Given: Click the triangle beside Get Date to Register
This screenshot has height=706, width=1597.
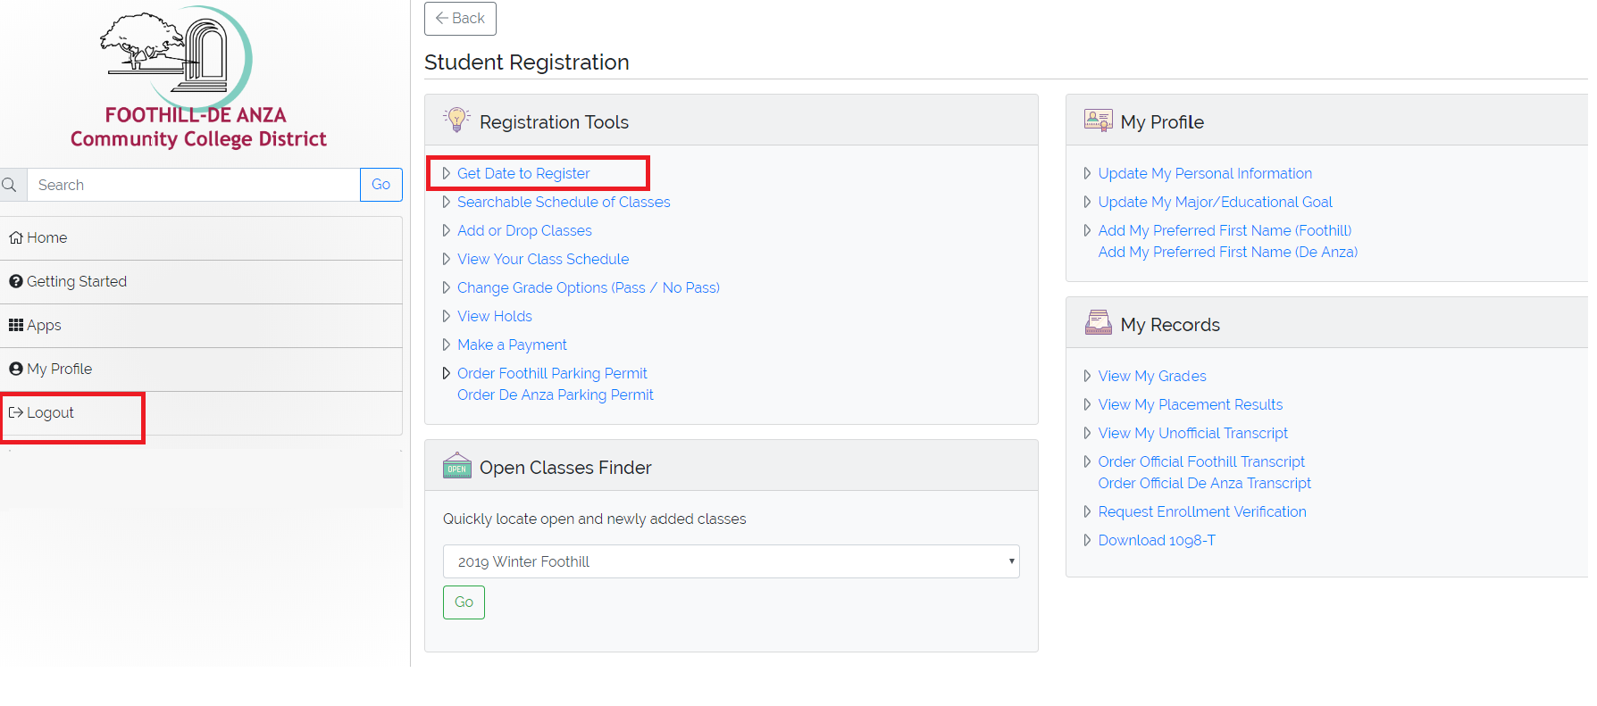Looking at the screenshot, I should tap(446, 173).
